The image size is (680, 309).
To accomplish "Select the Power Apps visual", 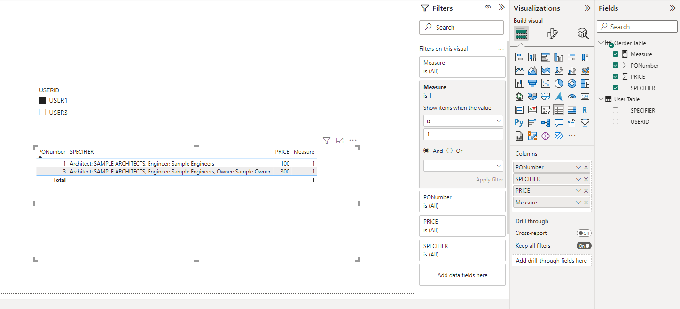I will 546,136.
